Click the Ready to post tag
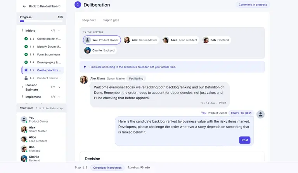 coord(241,113)
